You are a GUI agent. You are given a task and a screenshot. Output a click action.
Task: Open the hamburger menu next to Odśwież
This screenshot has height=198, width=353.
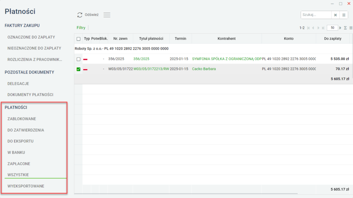pyautogui.click(x=107, y=15)
